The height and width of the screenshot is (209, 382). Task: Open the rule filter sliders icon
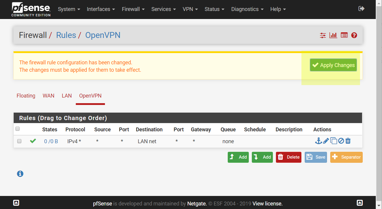323,35
